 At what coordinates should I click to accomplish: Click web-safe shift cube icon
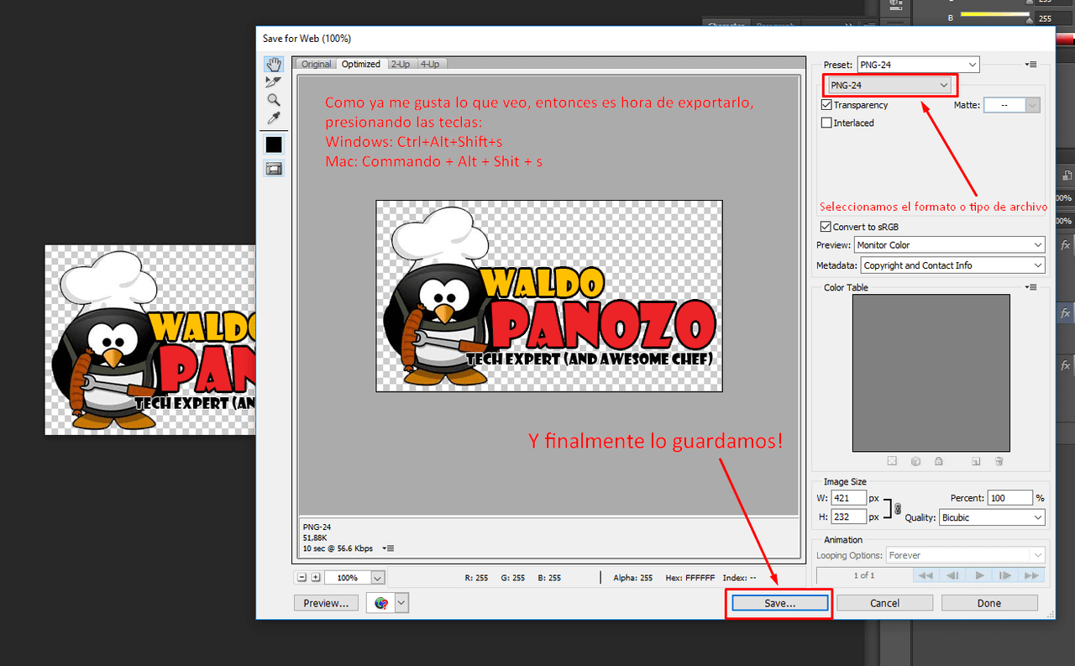click(x=915, y=461)
